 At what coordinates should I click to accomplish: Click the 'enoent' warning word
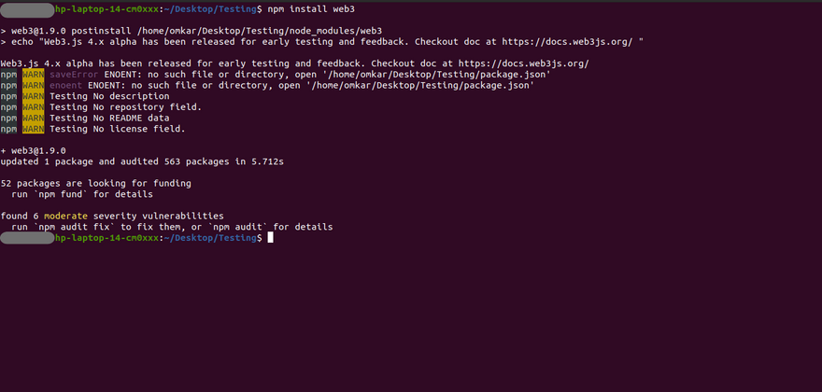(67, 85)
